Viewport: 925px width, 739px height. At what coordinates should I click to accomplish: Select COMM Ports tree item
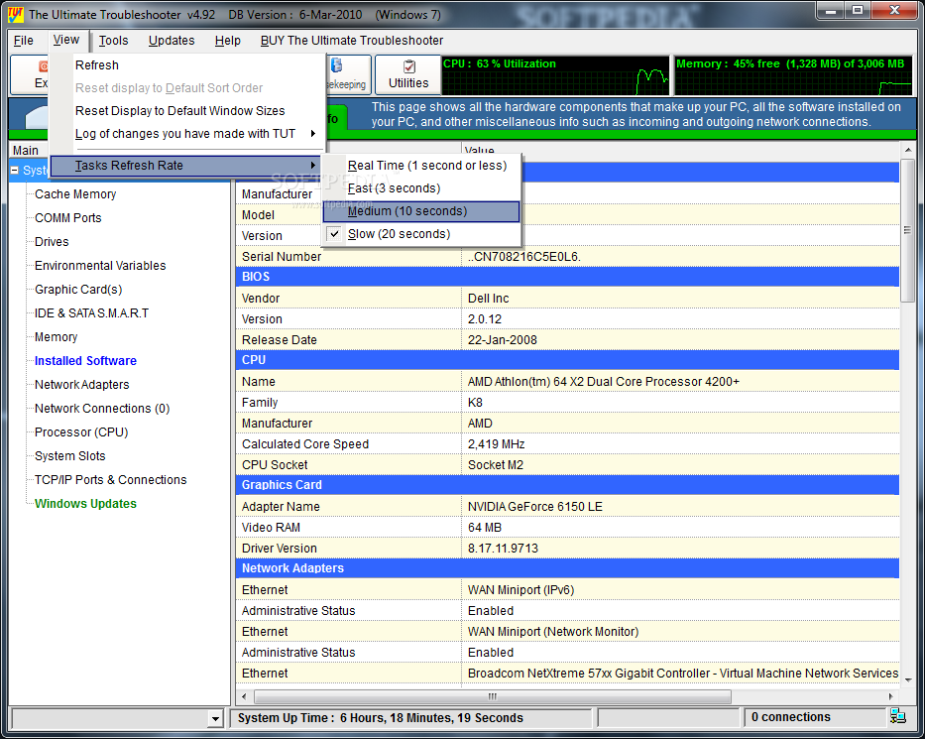point(67,218)
